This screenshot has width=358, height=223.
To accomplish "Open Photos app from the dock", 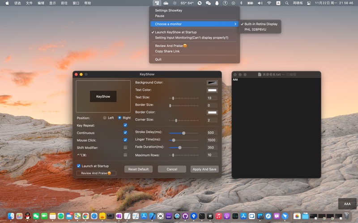I will pos(297,216).
